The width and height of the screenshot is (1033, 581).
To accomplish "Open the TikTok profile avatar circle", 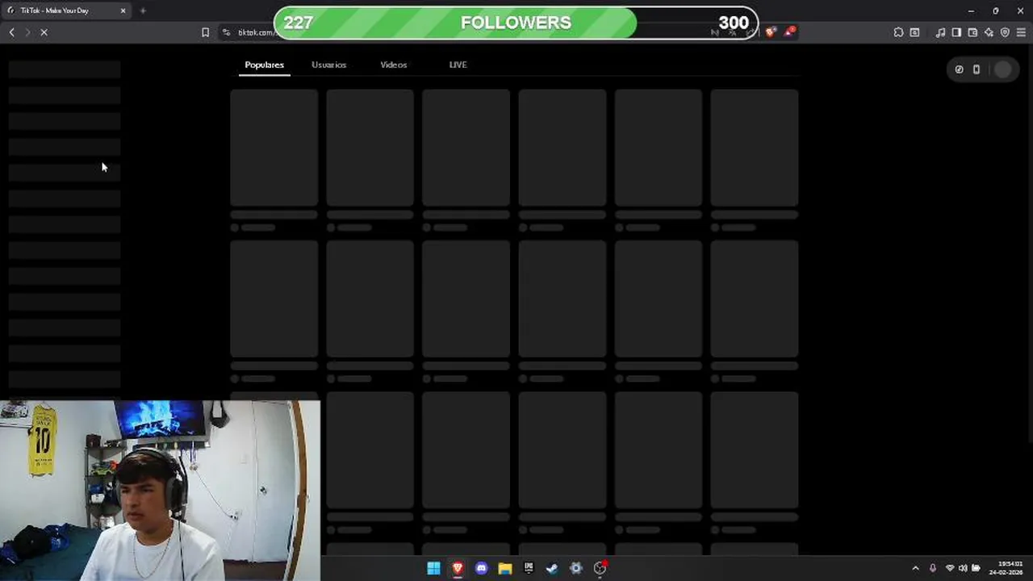I will pos(1002,69).
